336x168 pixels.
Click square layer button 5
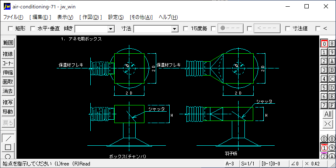click(324, 88)
